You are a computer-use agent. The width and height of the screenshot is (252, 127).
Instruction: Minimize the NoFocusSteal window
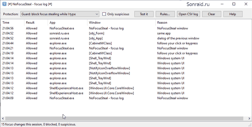[222, 4]
